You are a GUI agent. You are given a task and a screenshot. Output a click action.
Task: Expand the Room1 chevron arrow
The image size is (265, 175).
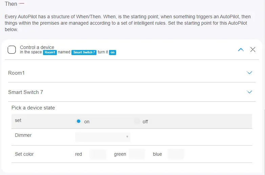click(x=249, y=73)
